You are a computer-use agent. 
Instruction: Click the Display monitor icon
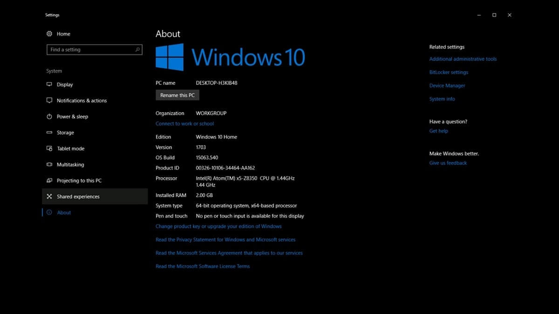coord(49,85)
